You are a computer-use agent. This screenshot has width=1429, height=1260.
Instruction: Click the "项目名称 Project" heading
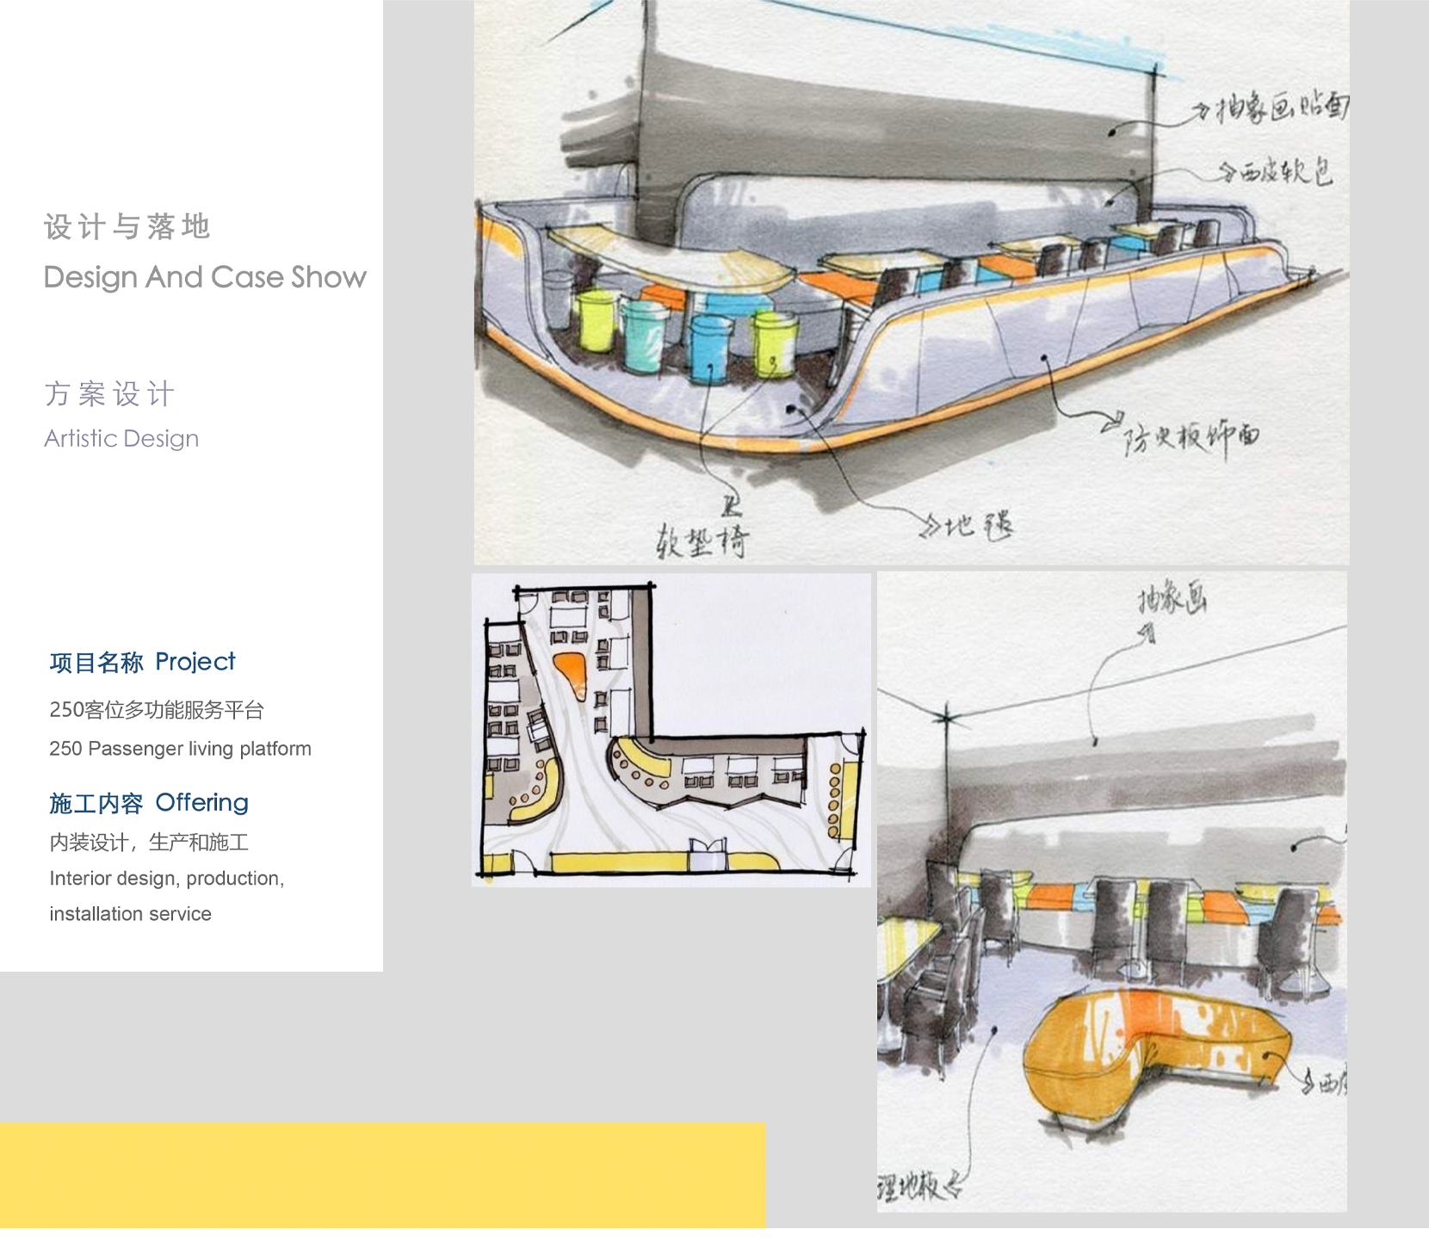[x=142, y=662]
